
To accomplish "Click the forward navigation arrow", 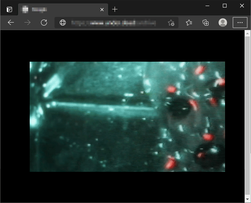I will (x=27, y=23).
